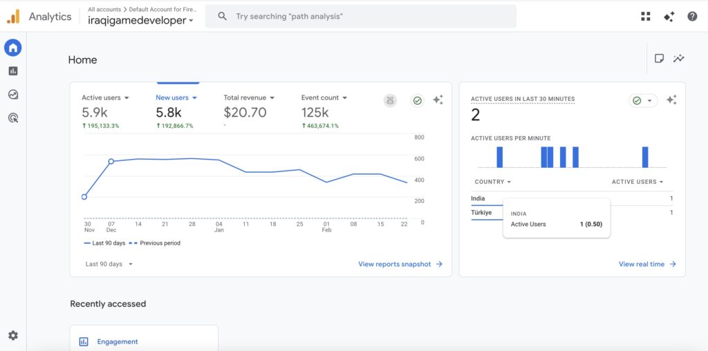Expand the Last 90 days date range

109,264
